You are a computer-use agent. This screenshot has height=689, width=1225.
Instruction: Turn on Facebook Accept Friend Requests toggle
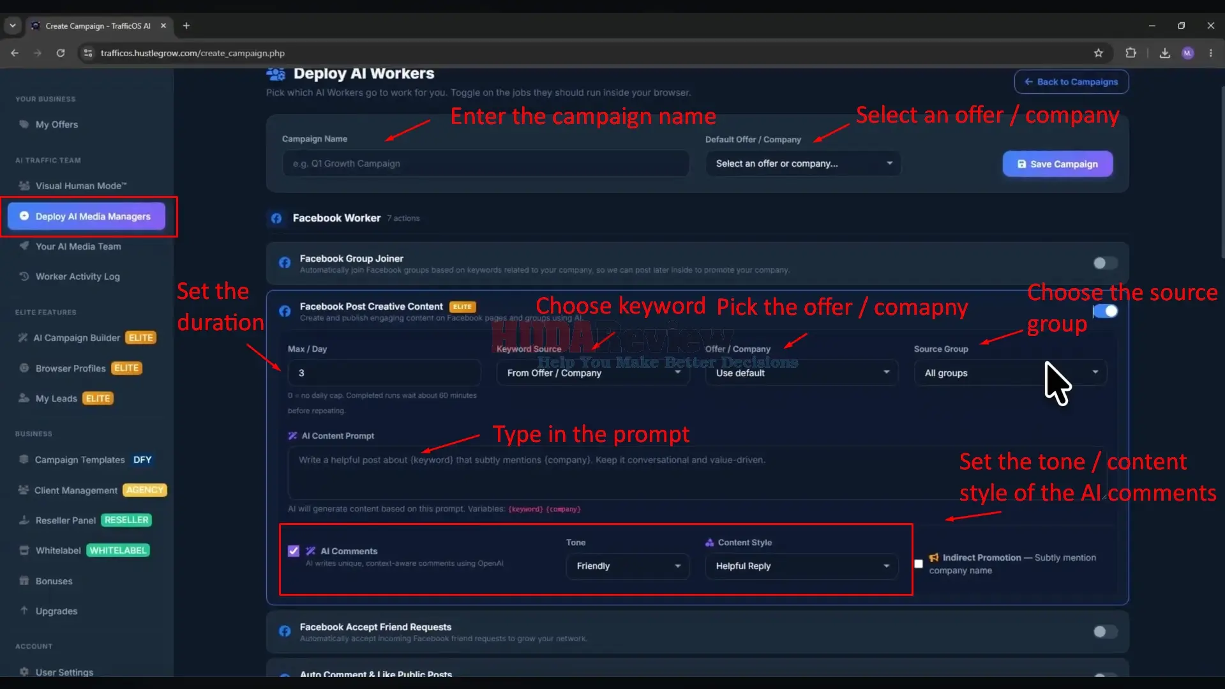[x=1105, y=632]
